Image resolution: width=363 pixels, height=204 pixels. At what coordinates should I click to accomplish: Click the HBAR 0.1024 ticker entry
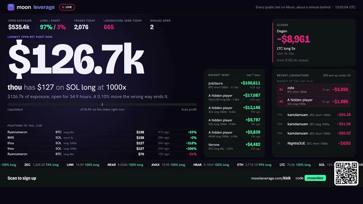(211, 165)
